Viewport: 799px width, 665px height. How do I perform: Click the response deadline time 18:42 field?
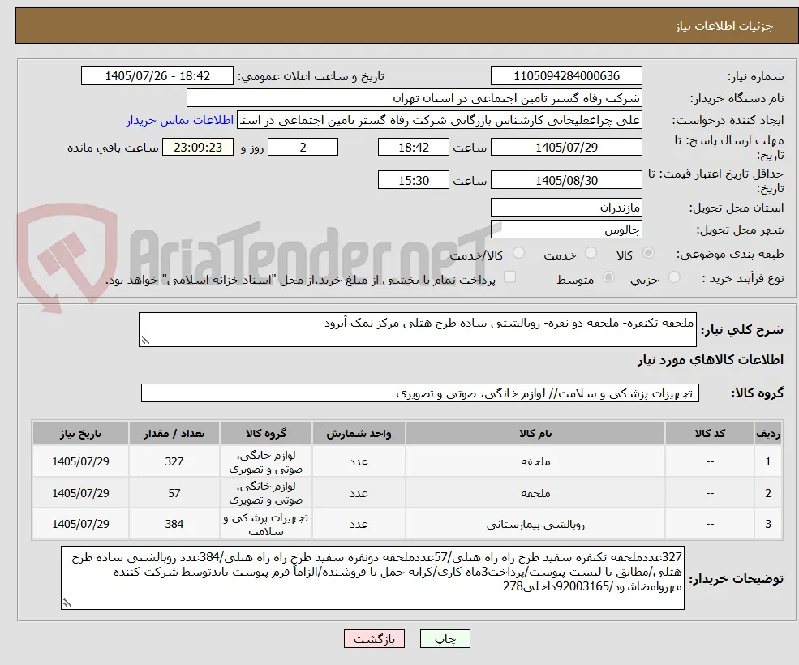point(413,148)
